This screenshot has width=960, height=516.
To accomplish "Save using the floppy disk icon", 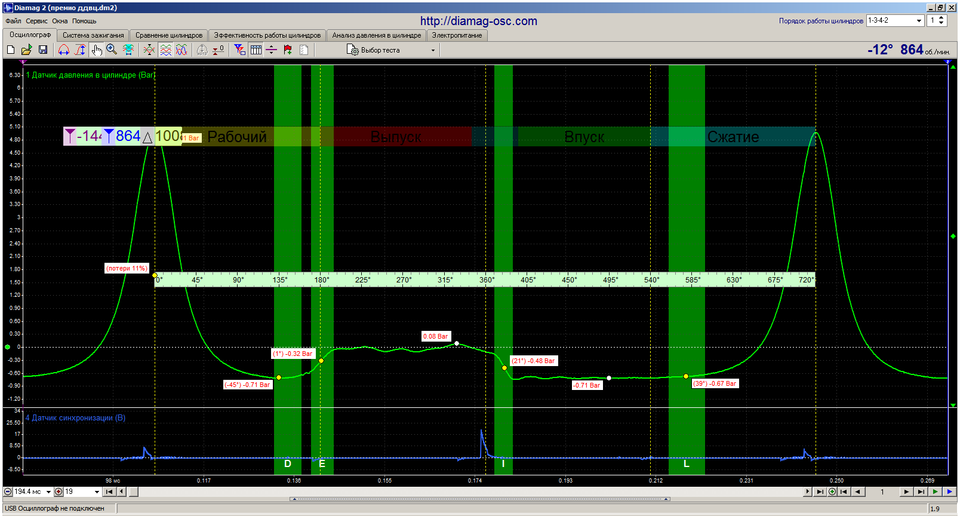I will point(42,50).
